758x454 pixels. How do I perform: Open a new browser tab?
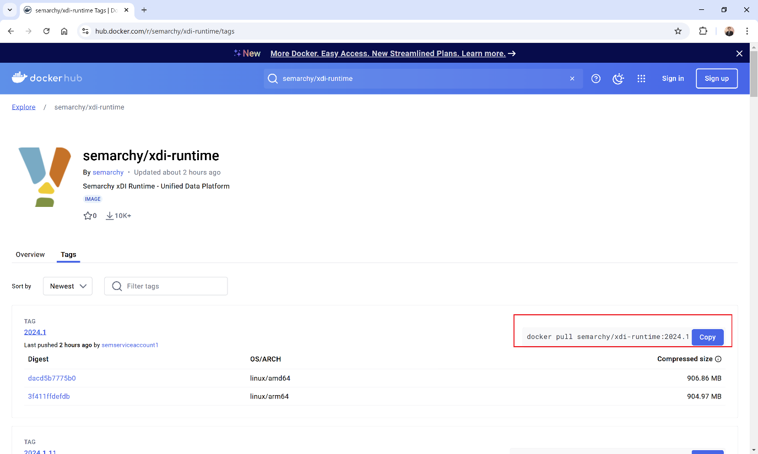pos(144,10)
